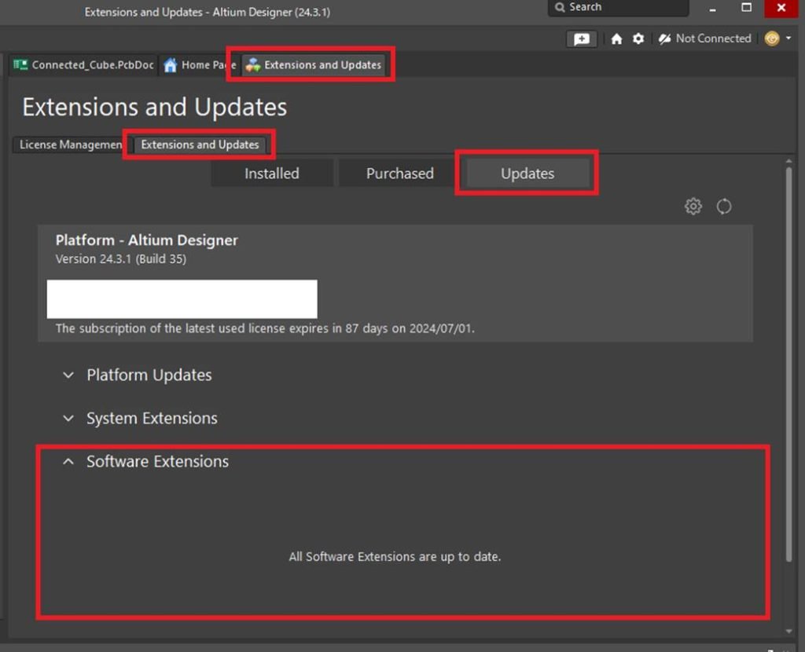
Task: Show Purchased extensions
Action: point(399,173)
